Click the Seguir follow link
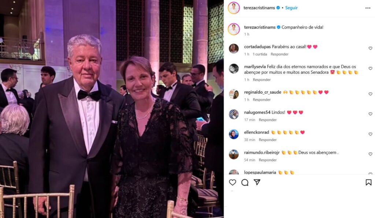This screenshot has height=218, width=375. [291, 8]
